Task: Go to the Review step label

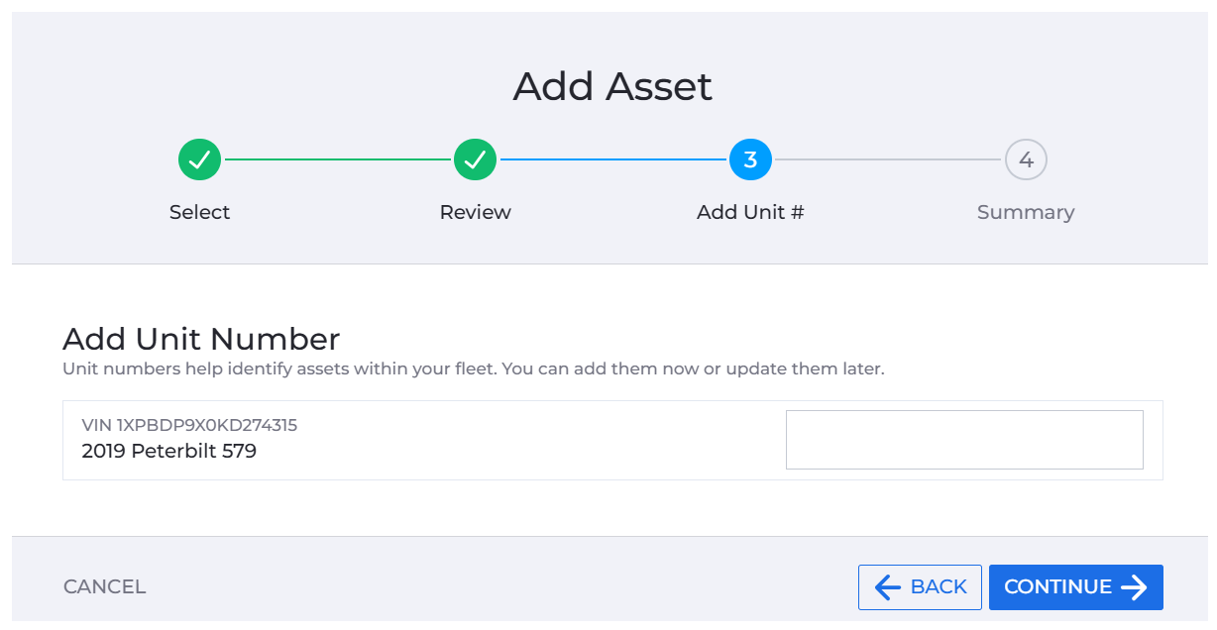Action: point(476,212)
